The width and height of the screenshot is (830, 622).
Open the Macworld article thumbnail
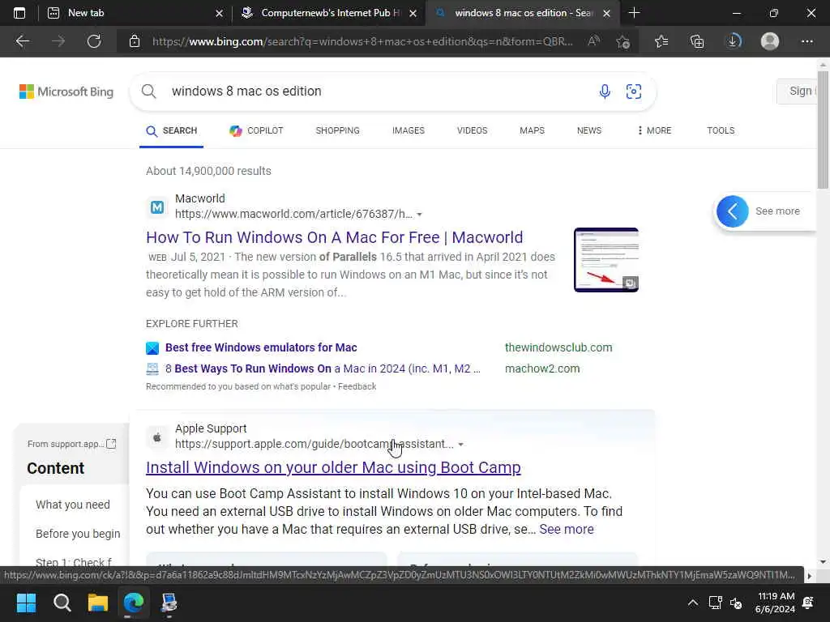606,260
